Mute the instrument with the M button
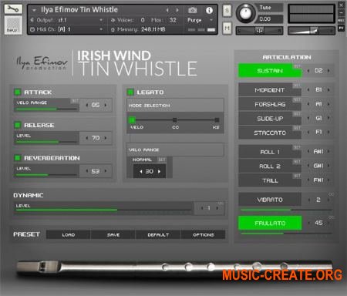 tap(227, 28)
